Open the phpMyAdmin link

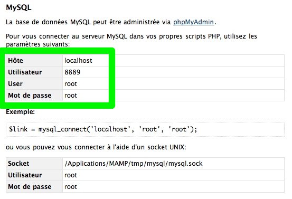click(193, 22)
